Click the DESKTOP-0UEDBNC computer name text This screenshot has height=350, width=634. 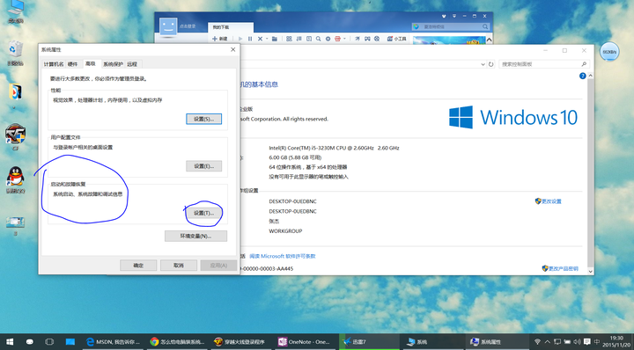pos(292,201)
